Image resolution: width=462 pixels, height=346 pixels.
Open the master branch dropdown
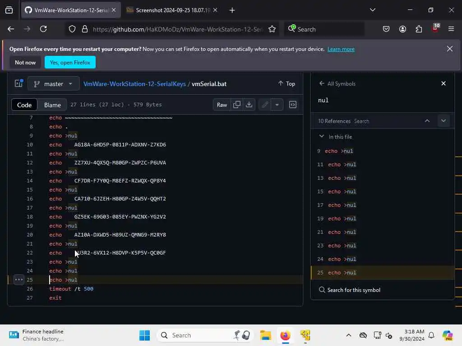53,84
